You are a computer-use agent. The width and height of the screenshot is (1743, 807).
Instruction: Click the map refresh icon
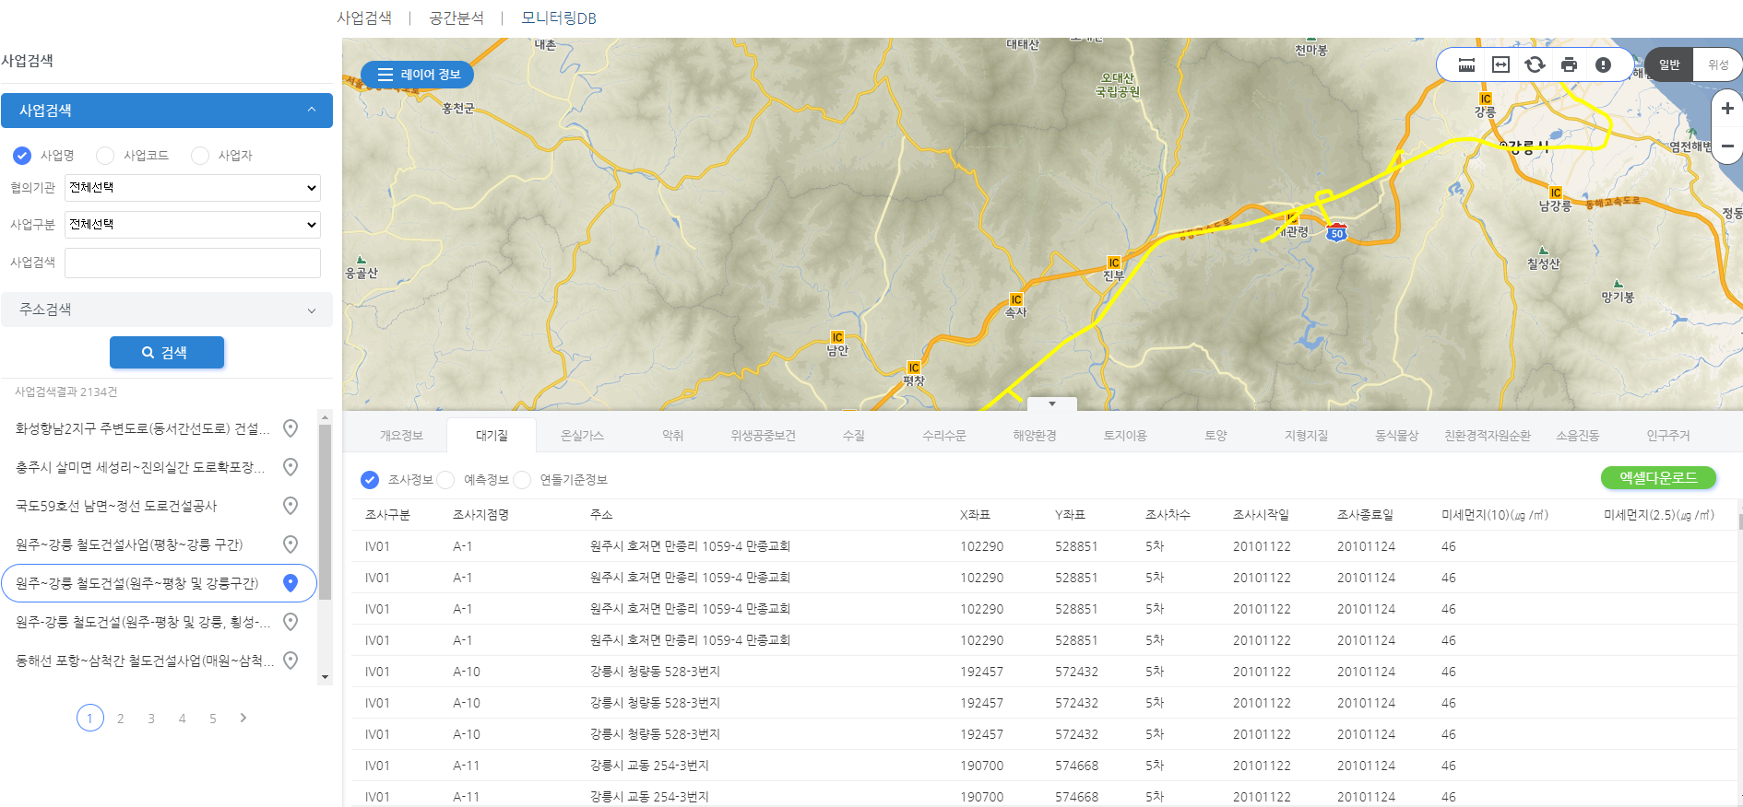click(x=1535, y=64)
